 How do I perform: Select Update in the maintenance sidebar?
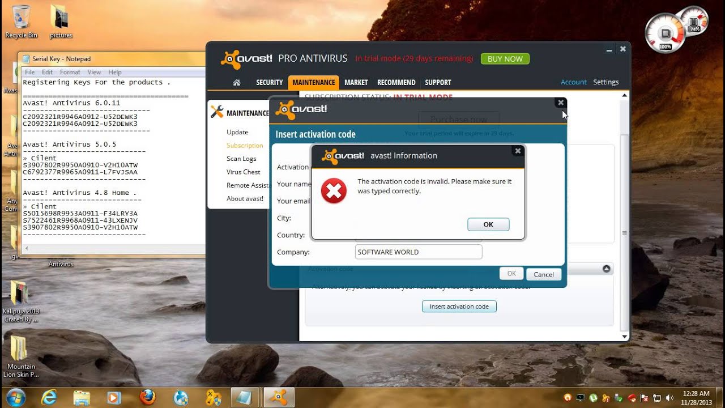pyautogui.click(x=237, y=132)
